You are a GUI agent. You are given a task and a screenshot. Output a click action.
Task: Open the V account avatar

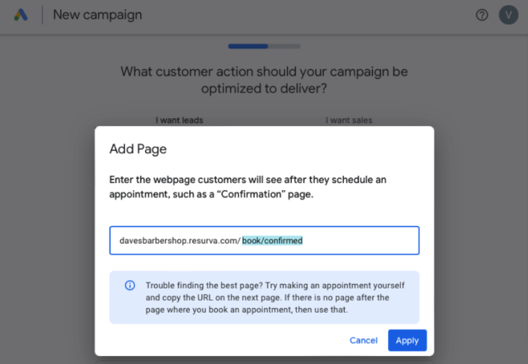tap(508, 15)
